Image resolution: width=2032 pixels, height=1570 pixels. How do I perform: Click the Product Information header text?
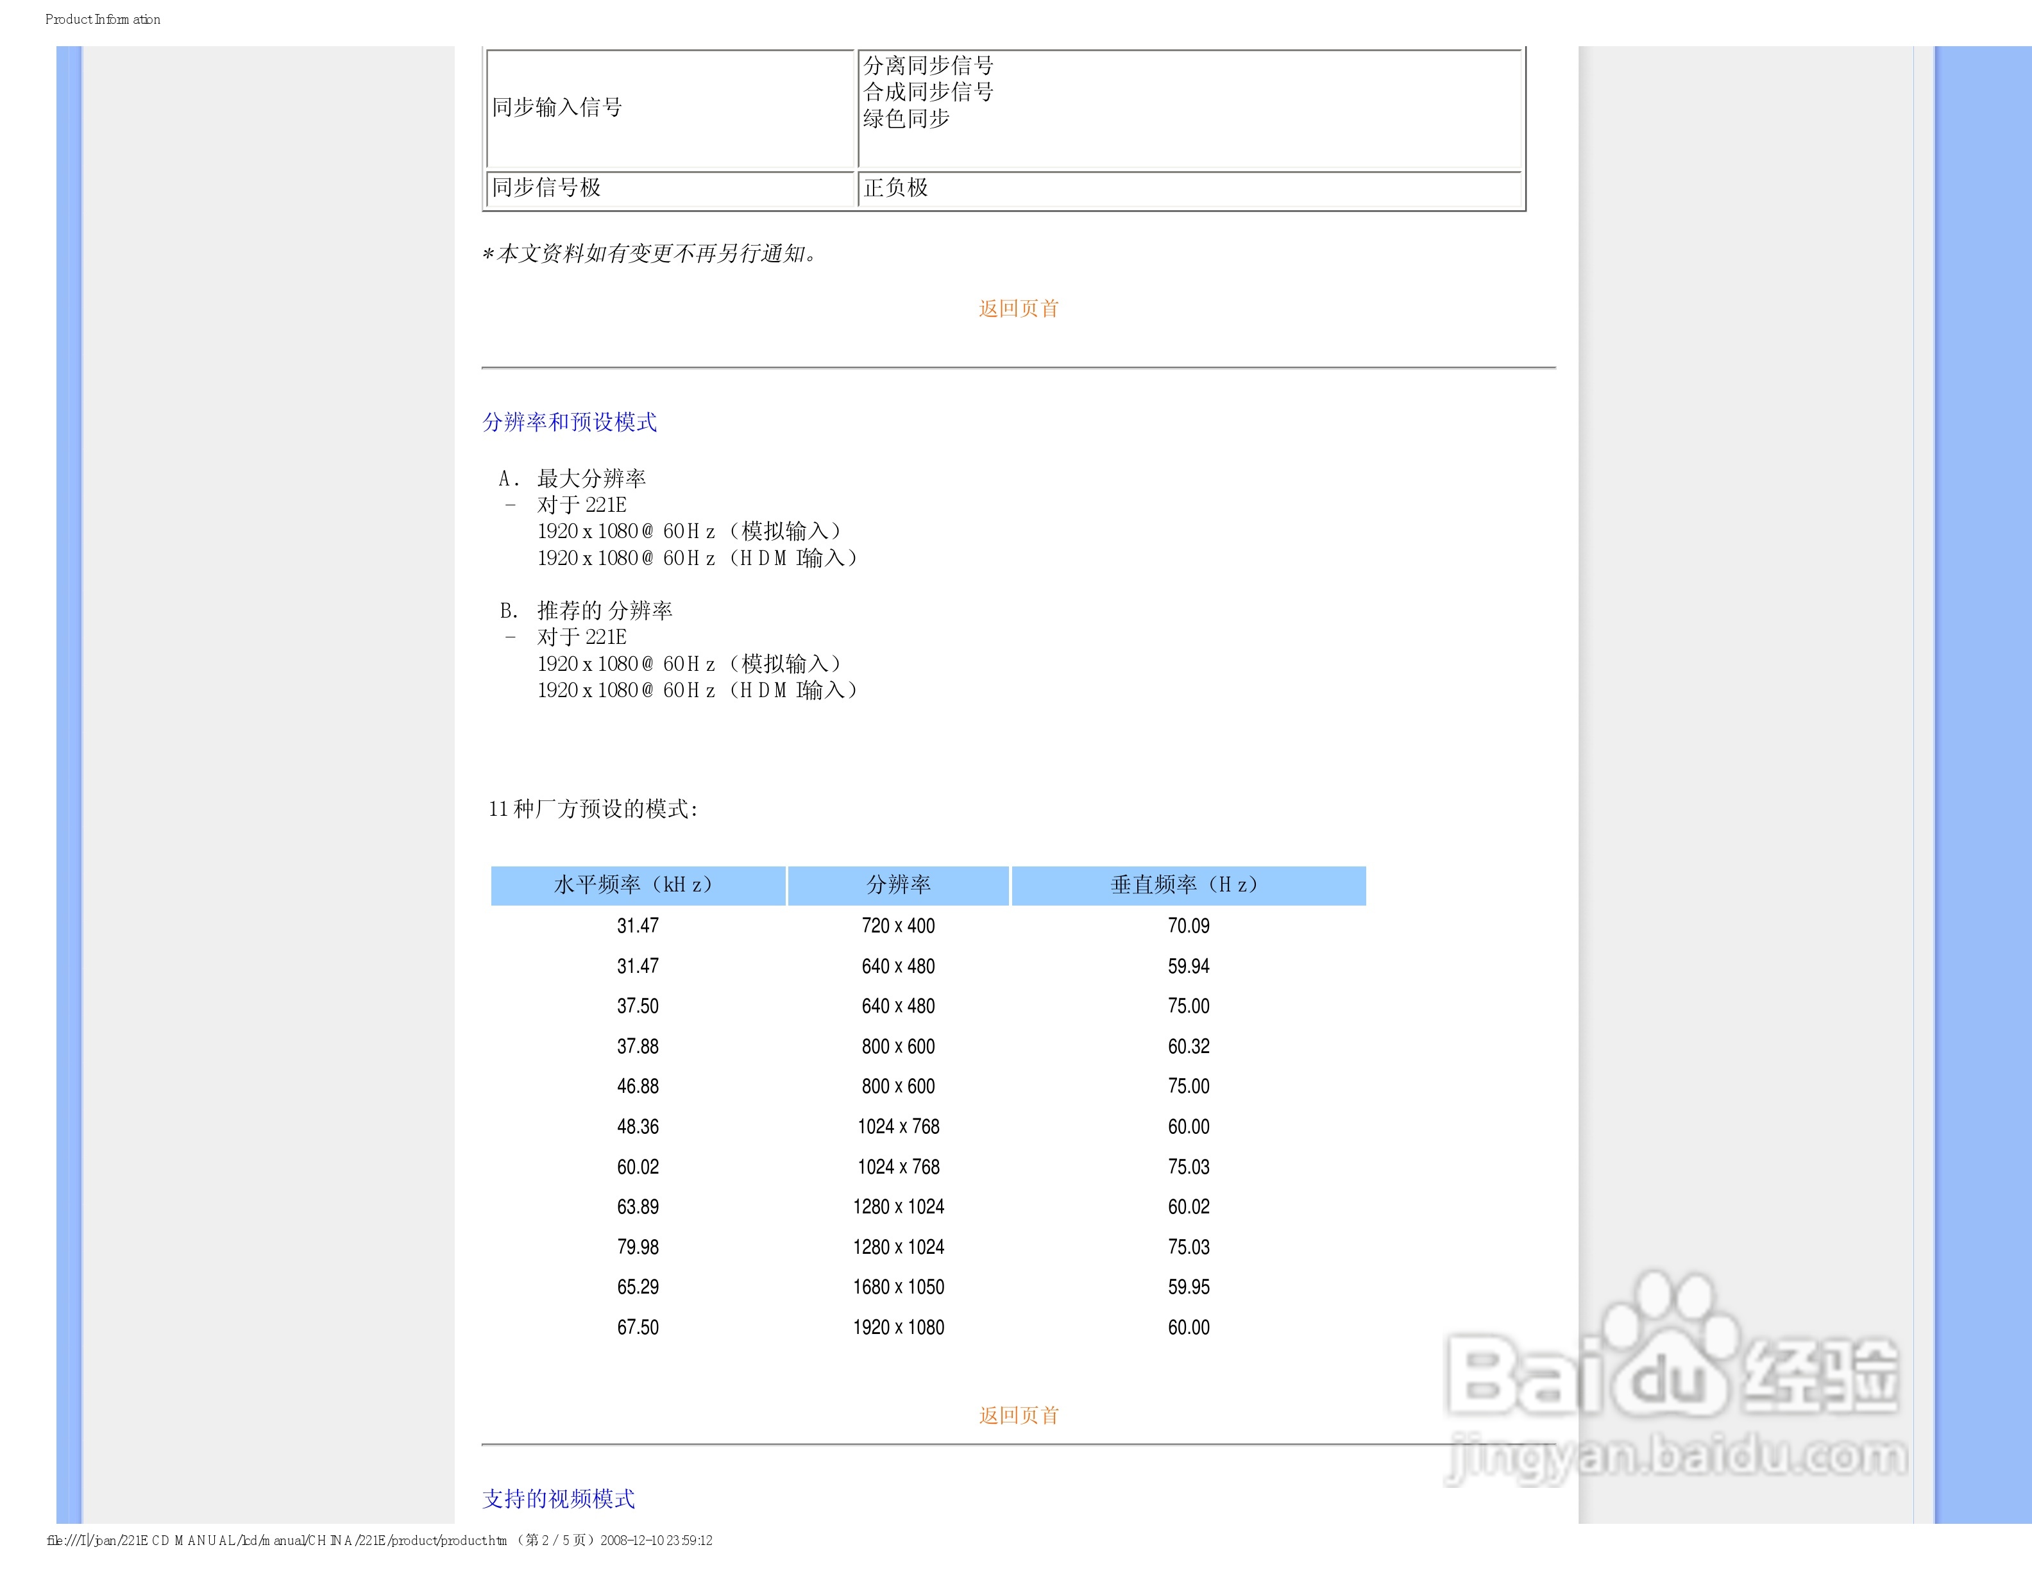[x=103, y=19]
